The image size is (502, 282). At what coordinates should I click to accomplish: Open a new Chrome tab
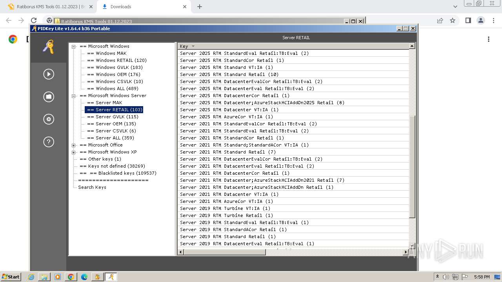[x=200, y=7]
